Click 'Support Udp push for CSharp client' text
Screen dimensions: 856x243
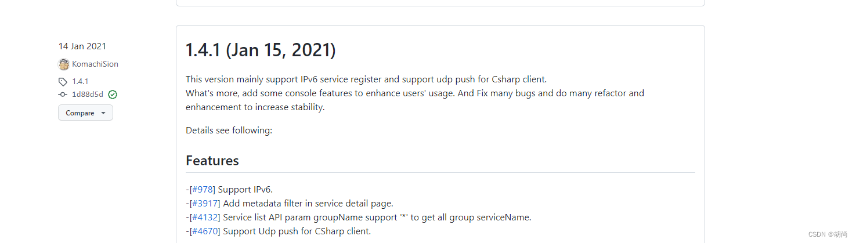pos(297,231)
